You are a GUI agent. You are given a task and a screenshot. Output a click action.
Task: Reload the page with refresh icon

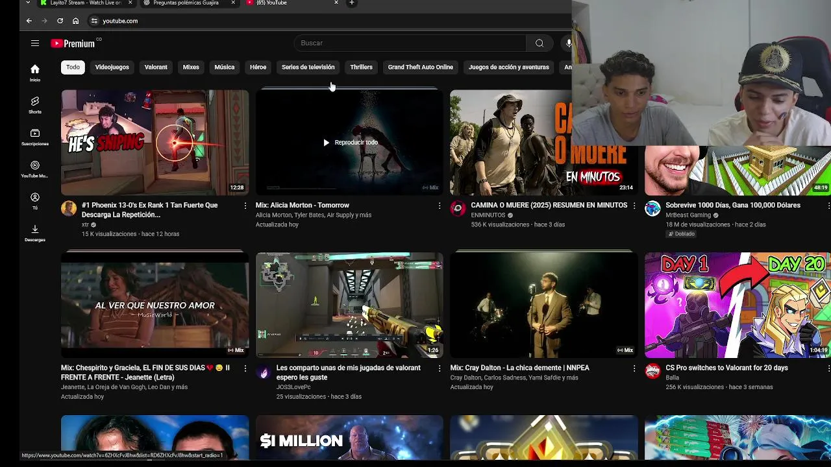pos(60,21)
